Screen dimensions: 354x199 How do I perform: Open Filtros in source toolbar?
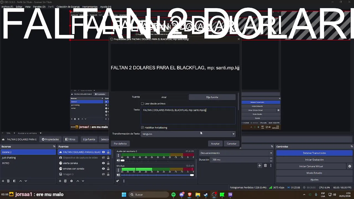point(70,139)
